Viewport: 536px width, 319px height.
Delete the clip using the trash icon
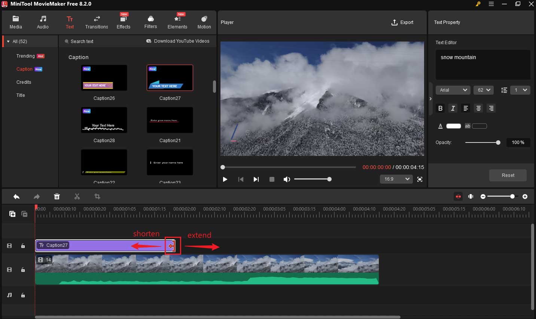(57, 197)
